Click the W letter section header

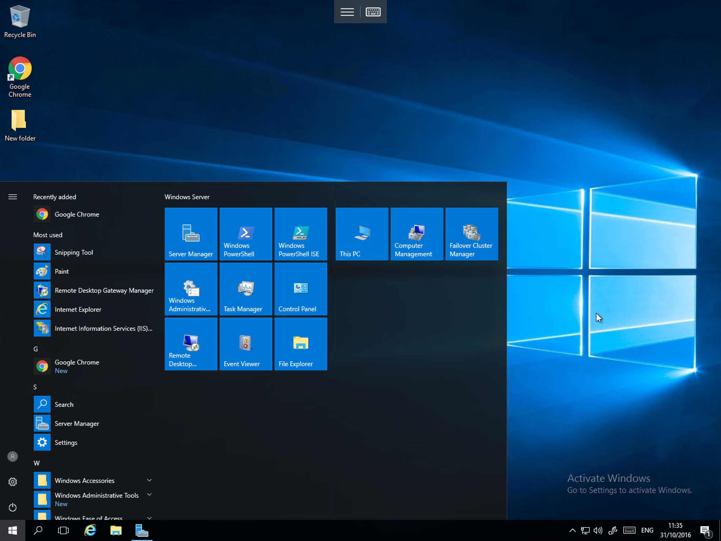36,463
